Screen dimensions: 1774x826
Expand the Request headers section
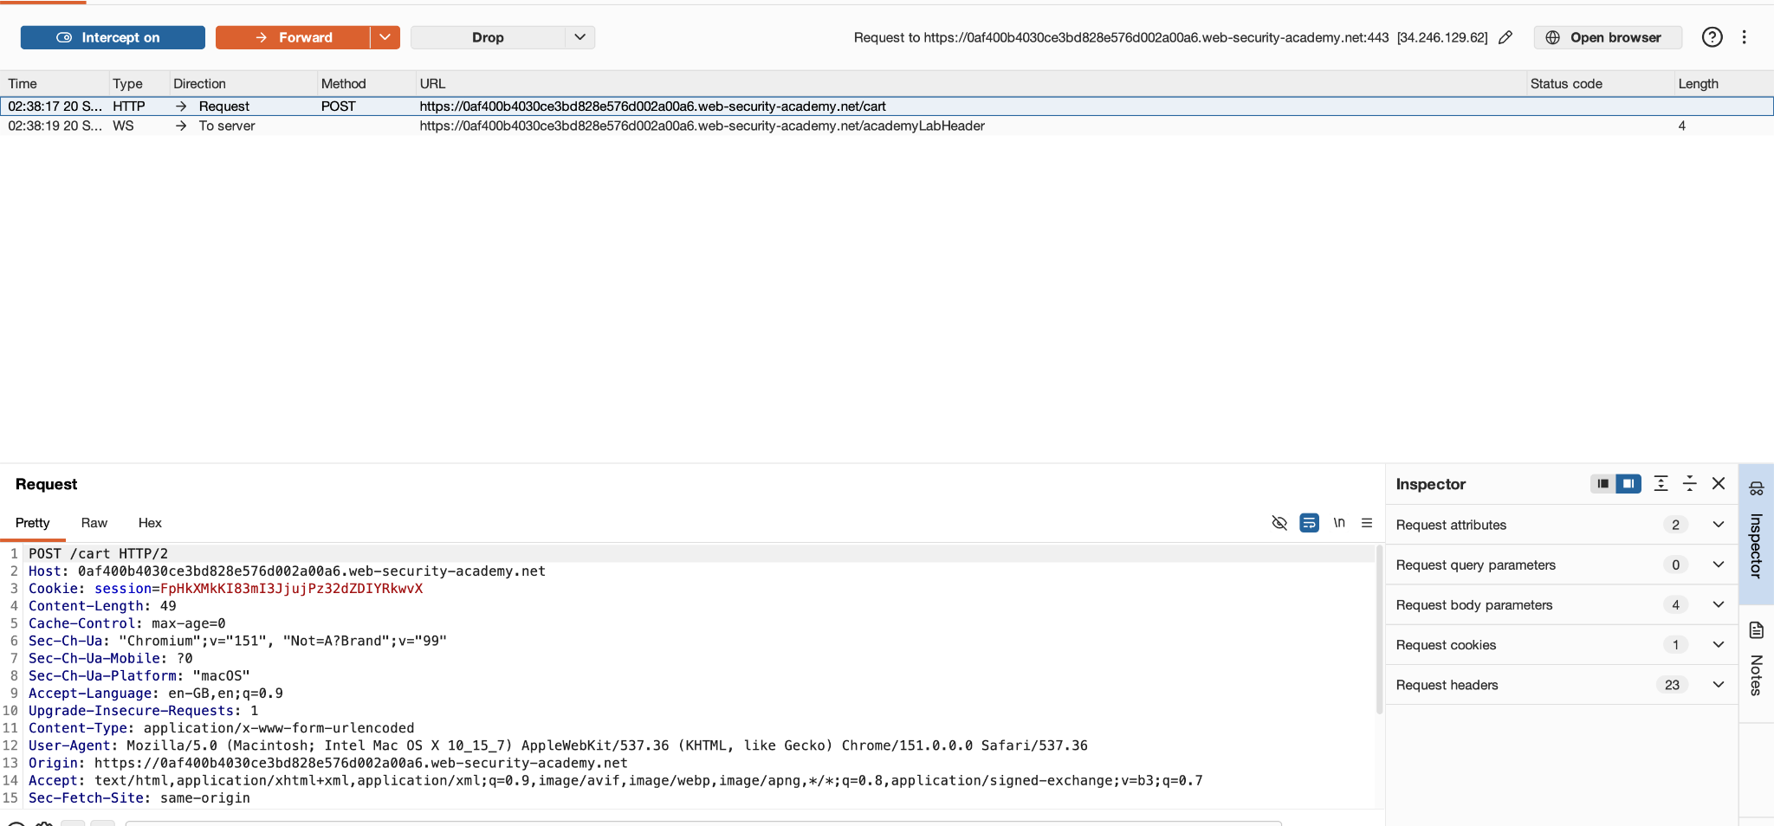point(1561,685)
